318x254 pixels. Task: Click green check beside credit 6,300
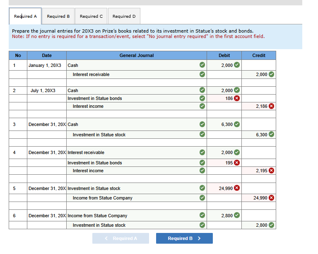(x=271, y=134)
